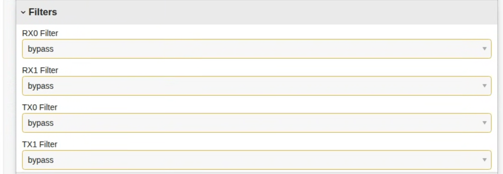Open the RX1 Filter dropdown

coord(257,86)
